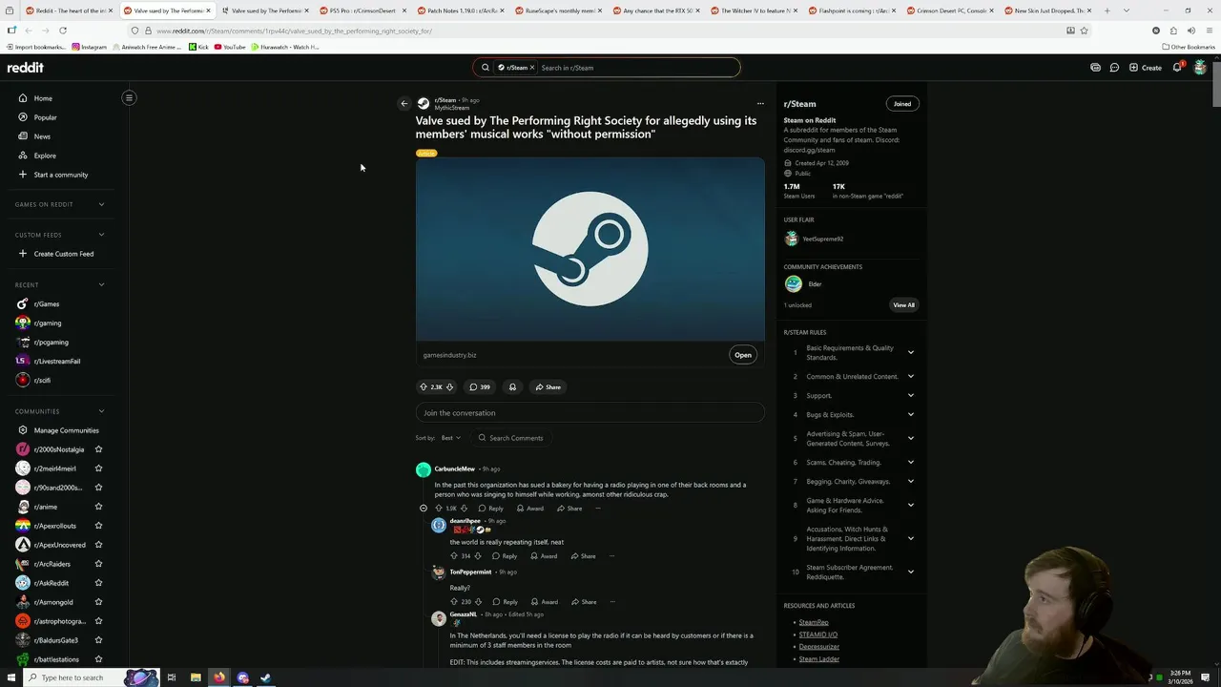
Task: Bookmark page with star in address bar
Action: (x=1084, y=31)
